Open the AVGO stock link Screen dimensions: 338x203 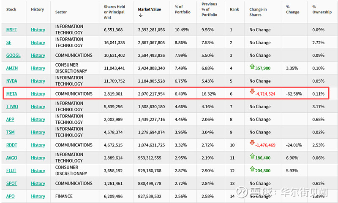[x=12, y=158]
